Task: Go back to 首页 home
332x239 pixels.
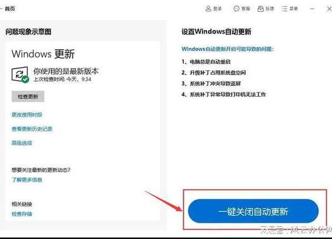Action: click(10, 9)
